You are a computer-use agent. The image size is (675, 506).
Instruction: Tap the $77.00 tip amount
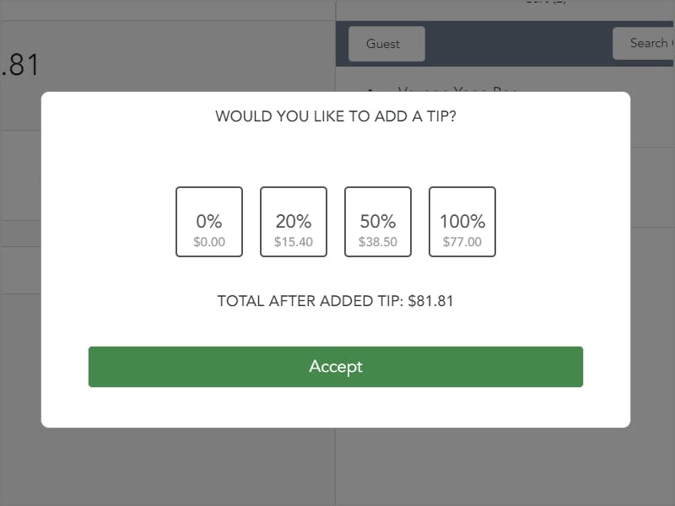[462, 242]
